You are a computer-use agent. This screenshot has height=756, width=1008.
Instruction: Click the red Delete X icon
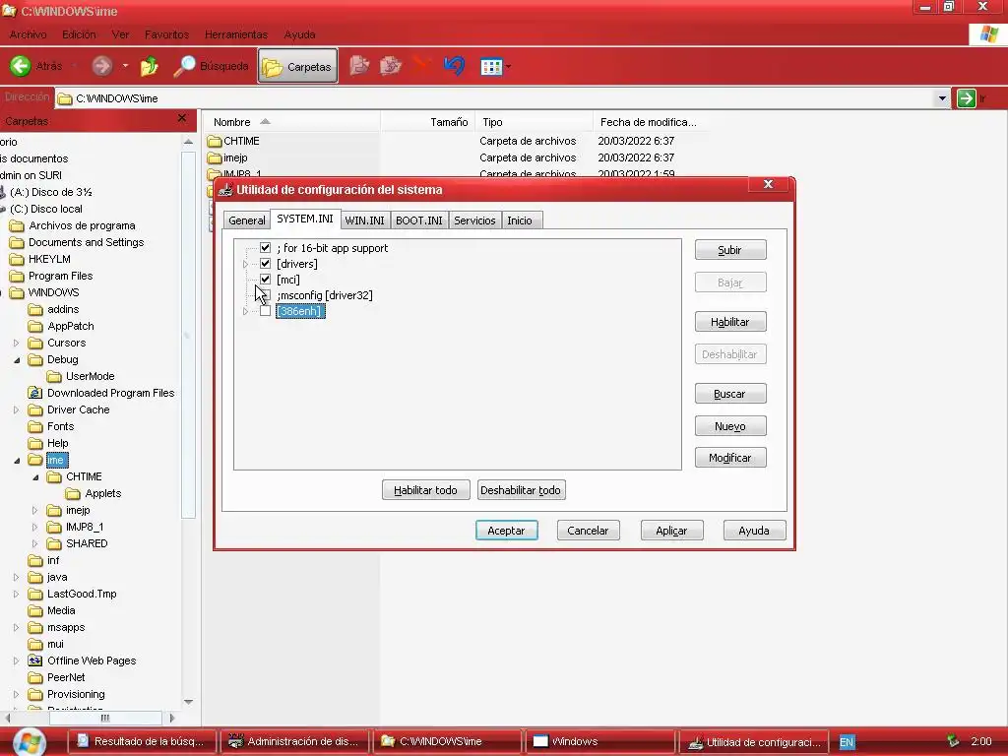421,64
